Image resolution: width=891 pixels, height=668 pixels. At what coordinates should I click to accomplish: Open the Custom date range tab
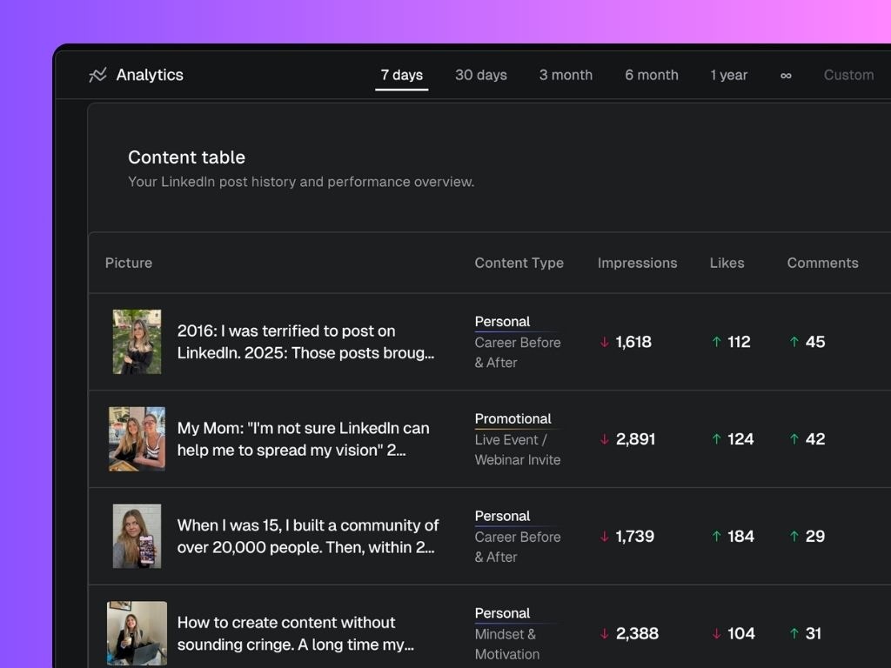pos(849,75)
